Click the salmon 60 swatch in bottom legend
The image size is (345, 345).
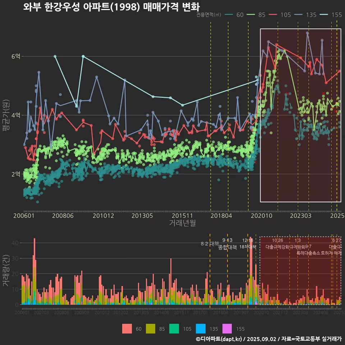[127, 329]
